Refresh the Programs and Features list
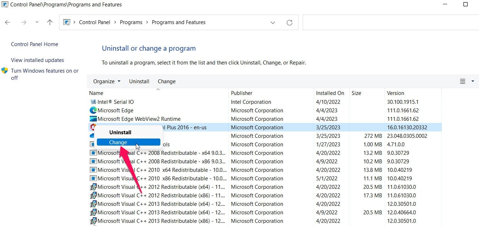This screenshot has width=479, height=226. click(x=290, y=22)
